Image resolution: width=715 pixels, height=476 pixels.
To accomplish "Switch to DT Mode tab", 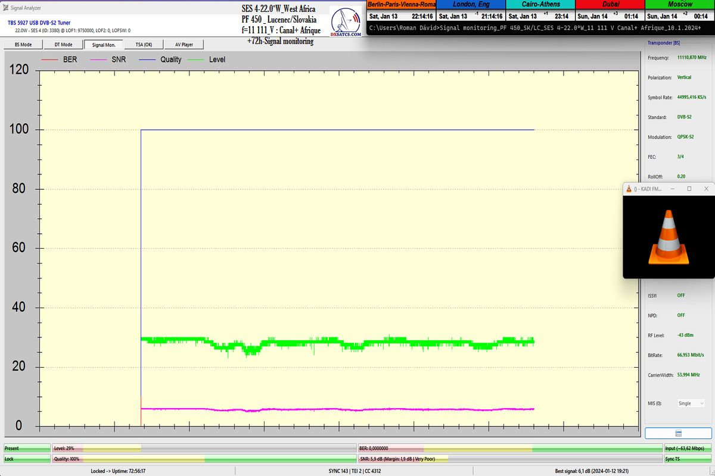I will click(63, 45).
